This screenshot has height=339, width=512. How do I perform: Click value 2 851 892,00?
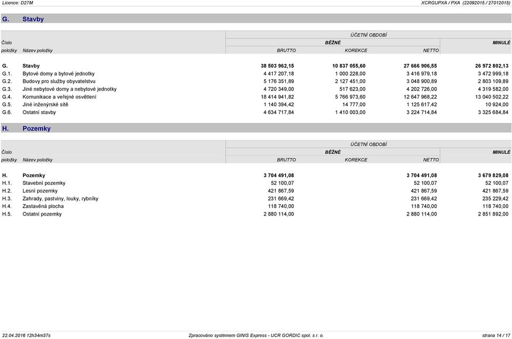493,214
